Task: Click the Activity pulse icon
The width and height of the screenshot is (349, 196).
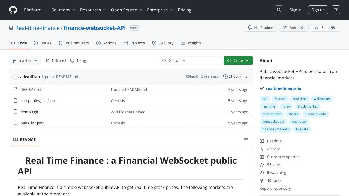Action: (x=262, y=149)
